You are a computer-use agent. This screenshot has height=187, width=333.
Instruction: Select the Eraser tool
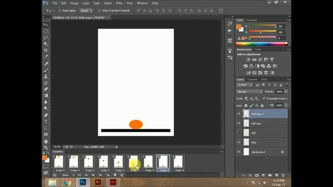[x=46, y=89]
